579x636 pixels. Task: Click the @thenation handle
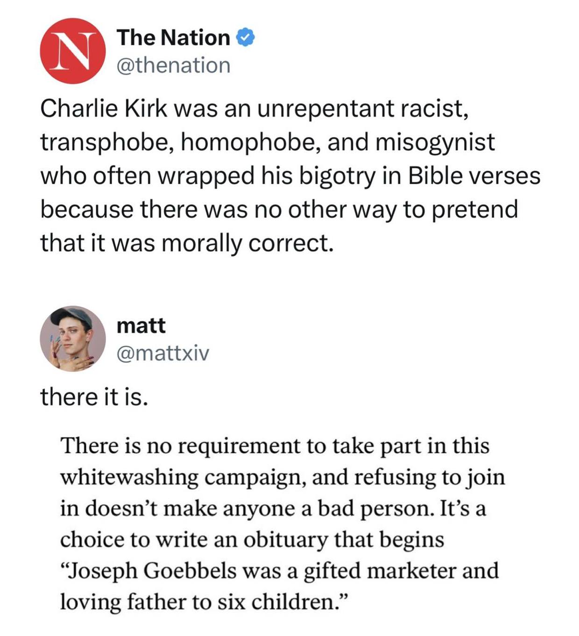tap(173, 65)
